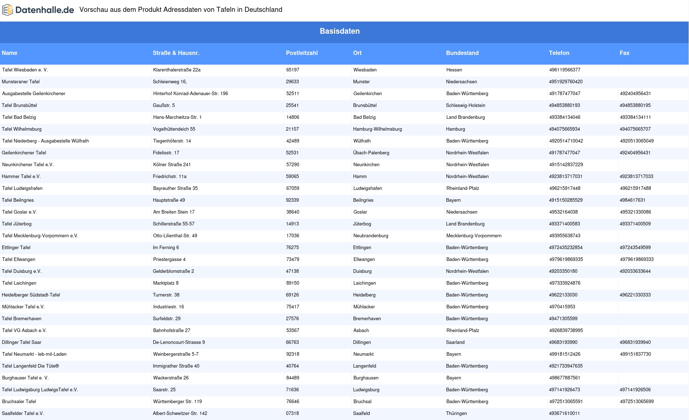Select the Bundesland Saarland cell

(x=455, y=342)
